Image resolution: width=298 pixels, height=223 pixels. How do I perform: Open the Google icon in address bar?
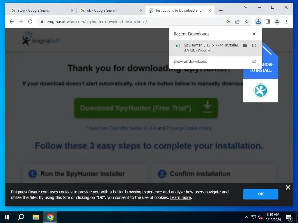coord(228,21)
